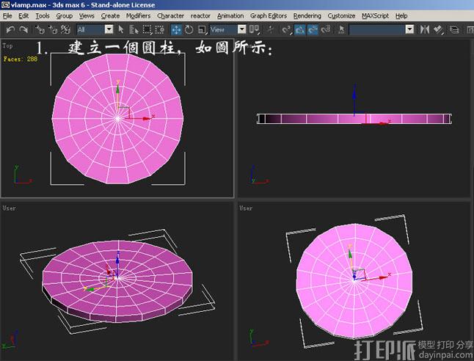Activate the Select Object arrow tool
The height and width of the screenshot is (361, 474).
coord(122,30)
